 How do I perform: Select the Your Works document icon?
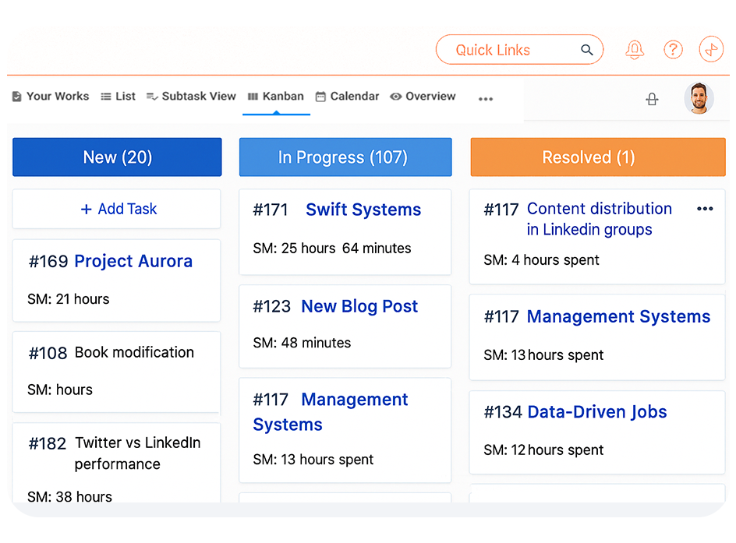[17, 96]
